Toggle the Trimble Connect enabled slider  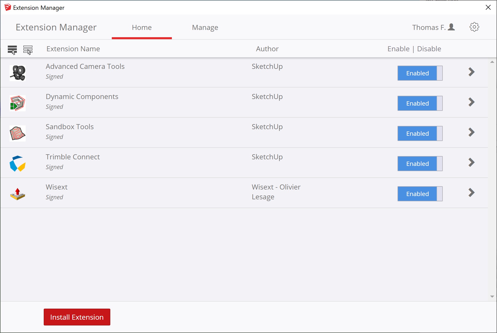(x=420, y=164)
